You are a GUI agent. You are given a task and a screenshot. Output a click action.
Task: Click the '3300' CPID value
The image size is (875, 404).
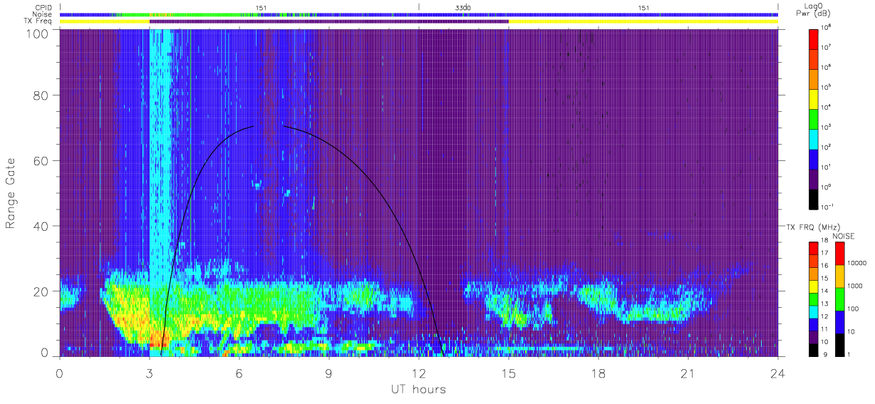coord(463,7)
